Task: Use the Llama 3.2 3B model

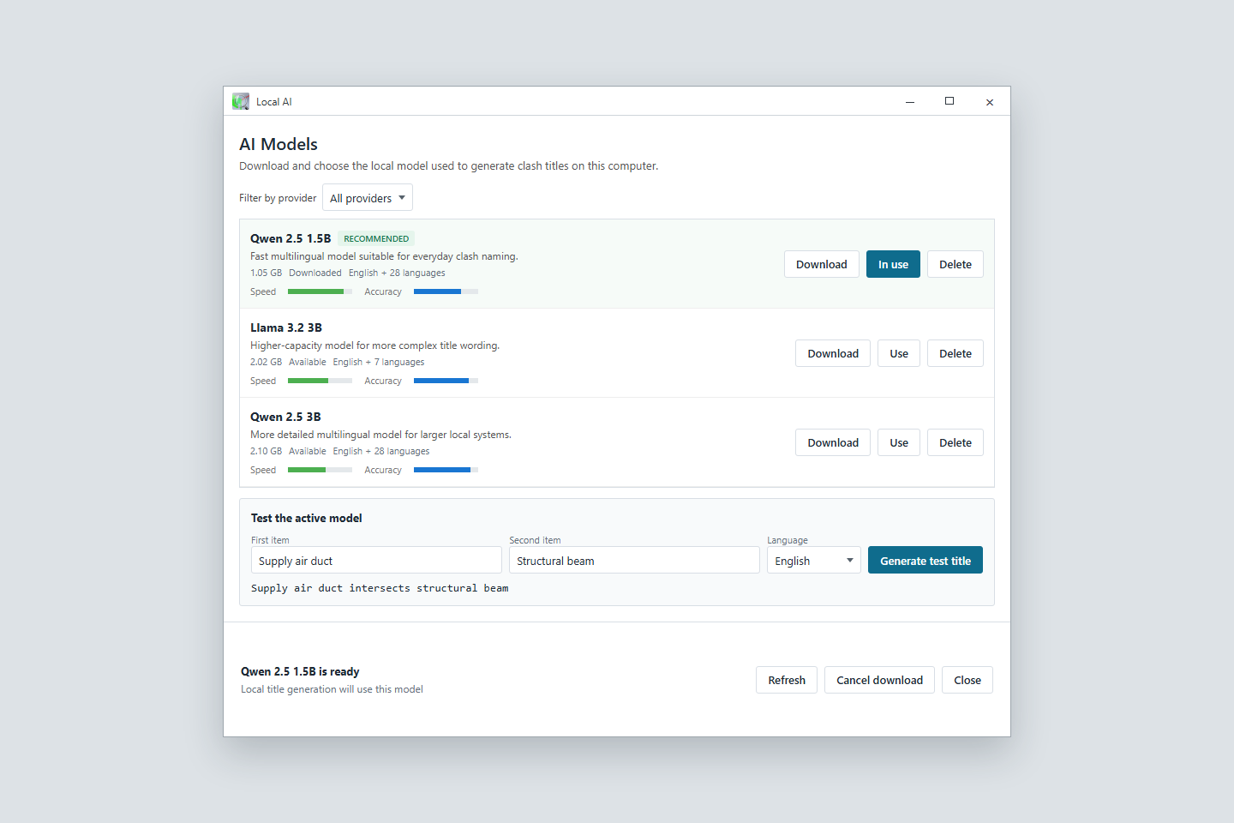Action: [x=899, y=353]
